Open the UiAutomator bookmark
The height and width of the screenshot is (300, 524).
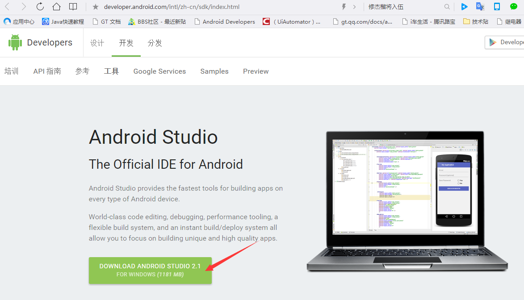tap(291, 22)
